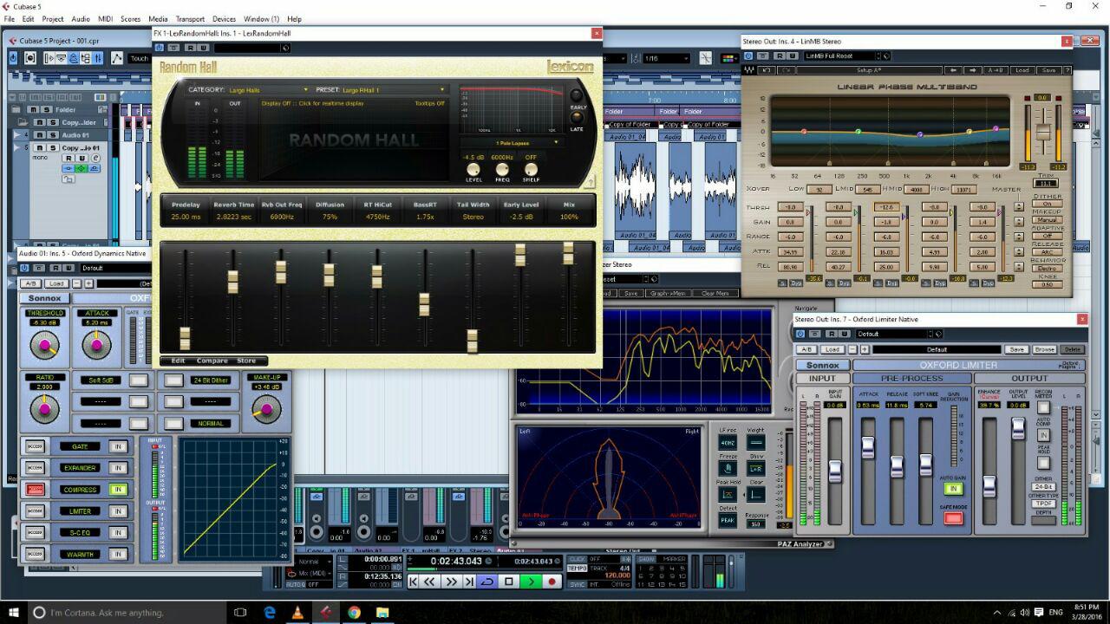Image resolution: width=1110 pixels, height=624 pixels.
Task: Toggle the Cycle loop button in the transport
Action: pyautogui.click(x=487, y=582)
